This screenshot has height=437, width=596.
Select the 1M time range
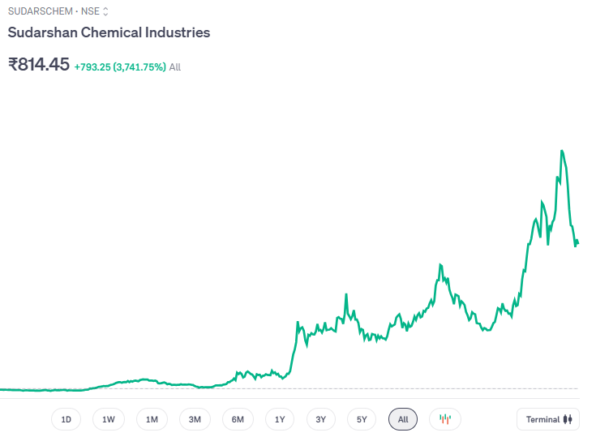(x=152, y=419)
